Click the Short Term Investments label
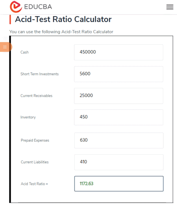 [x=39, y=74]
